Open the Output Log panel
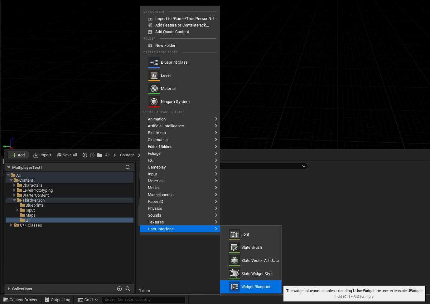This screenshot has height=304, width=430. 57,299
